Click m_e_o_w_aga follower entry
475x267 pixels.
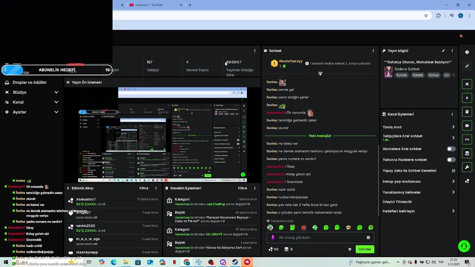click(x=88, y=239)
